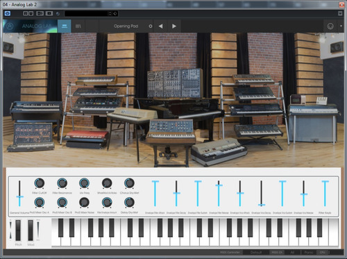Select the modular synth cabinet on the piano
The height and width of the screenshot is (259, 347).
tap(175, 83)
